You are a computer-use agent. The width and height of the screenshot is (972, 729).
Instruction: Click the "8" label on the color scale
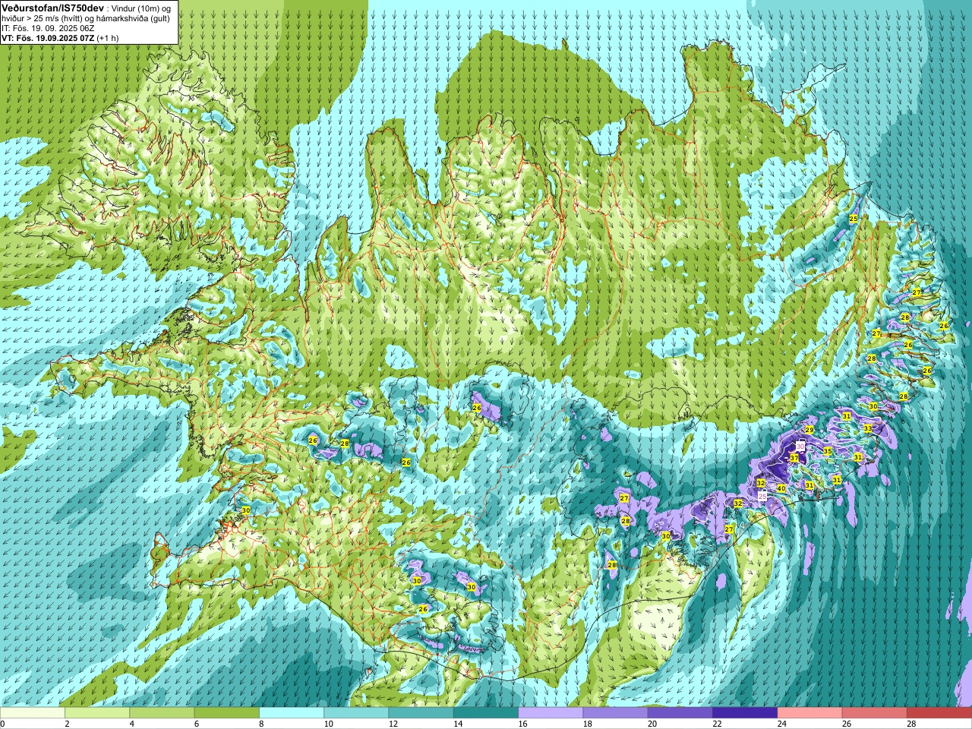pos(261,724)
